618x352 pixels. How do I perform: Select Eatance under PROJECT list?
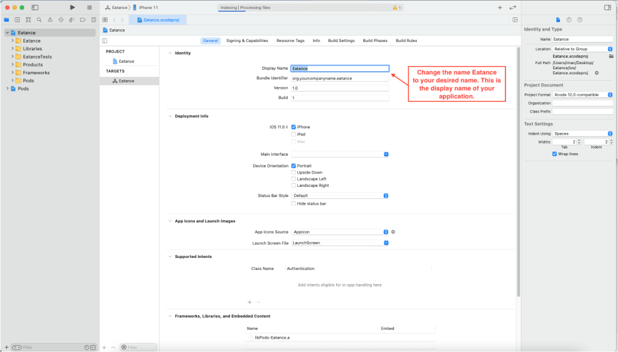coord(126,62)
